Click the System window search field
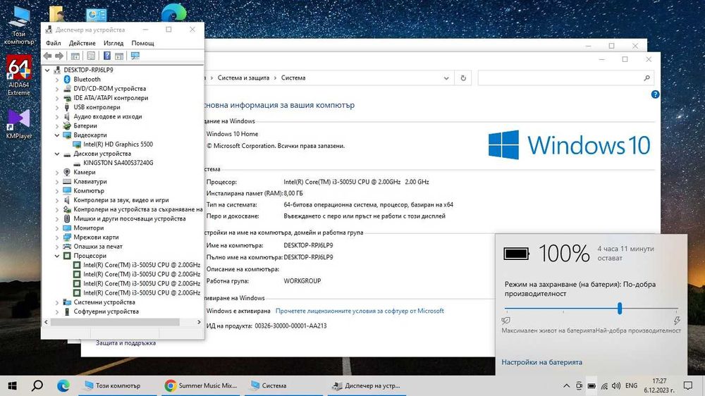Image resolution: width=705 pixels, height=396 pixels. (x=565, y=78)
